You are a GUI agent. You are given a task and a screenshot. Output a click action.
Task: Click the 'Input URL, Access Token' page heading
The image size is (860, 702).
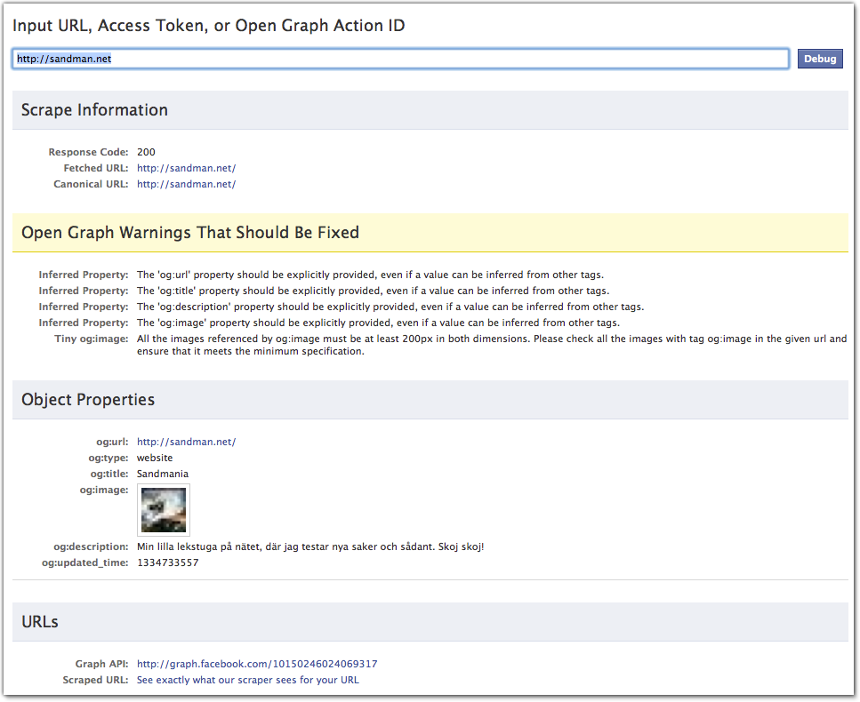coord(209,26)
